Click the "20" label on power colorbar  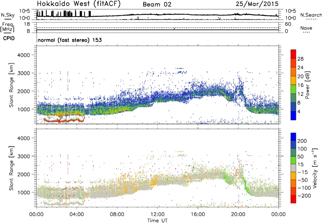(x=300, y=76)
